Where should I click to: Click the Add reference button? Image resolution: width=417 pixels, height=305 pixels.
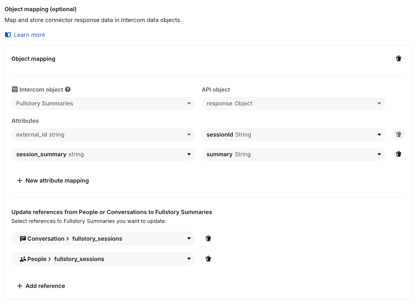pos(45,286)
